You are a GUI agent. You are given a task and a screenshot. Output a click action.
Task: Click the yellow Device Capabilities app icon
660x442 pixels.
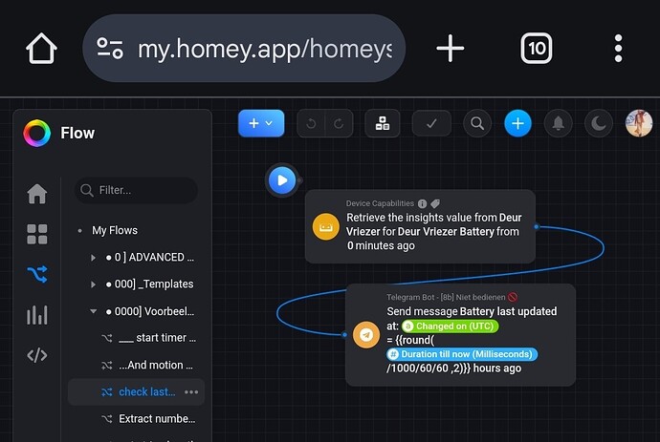coord(326,227)
